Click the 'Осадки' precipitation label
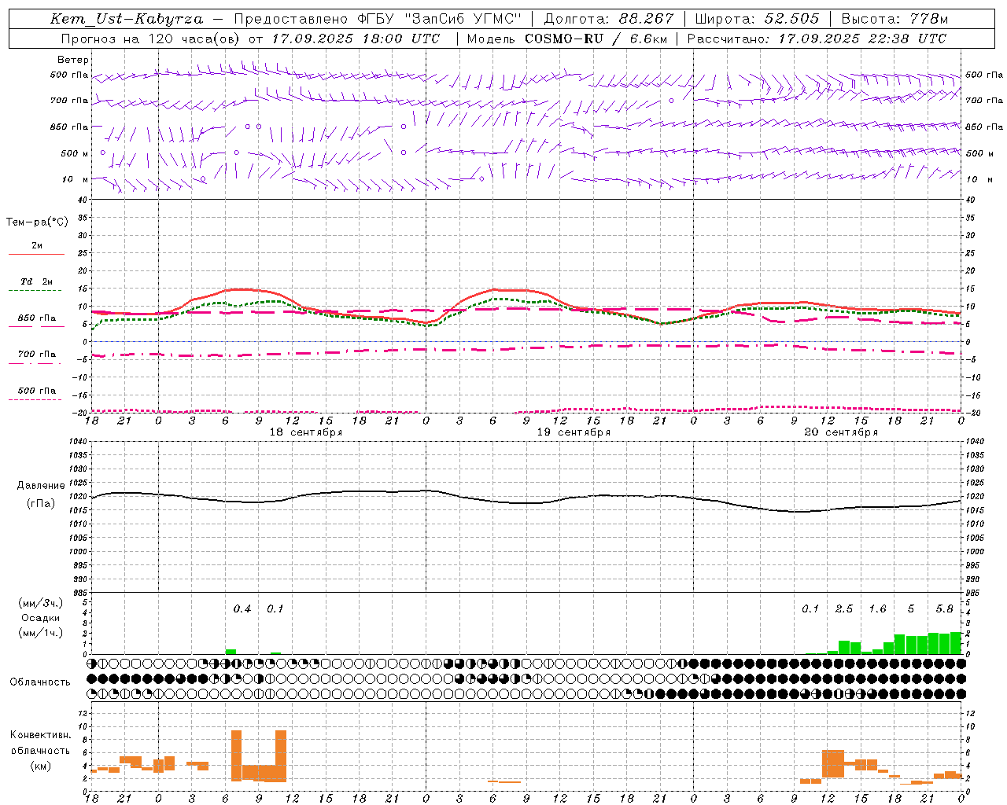1007x805 pixels. (40, 618)
